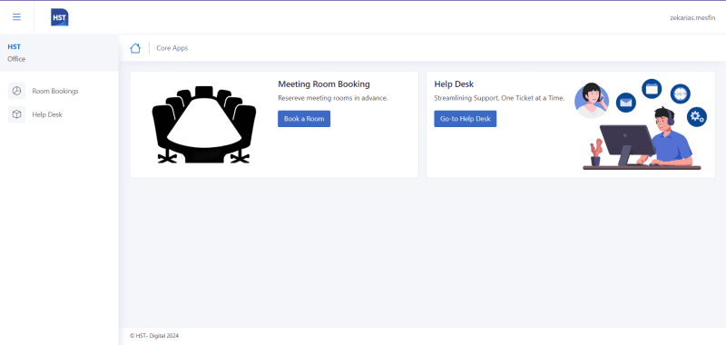
Task: Click "Streamlining Support, One Ticket at a Time."
Action: tap(499, 98)
